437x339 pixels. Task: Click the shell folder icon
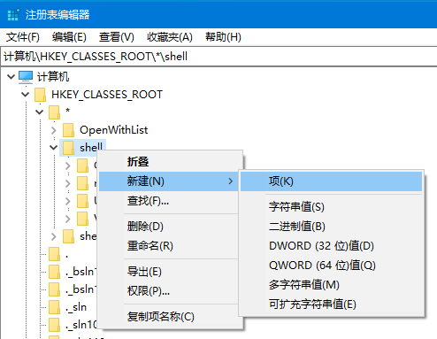click(68, 148)
